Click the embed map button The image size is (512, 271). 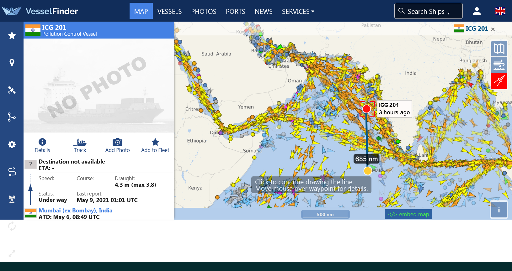[x=408, y=214]
